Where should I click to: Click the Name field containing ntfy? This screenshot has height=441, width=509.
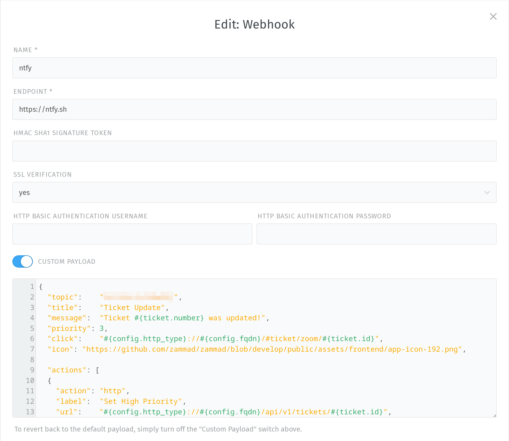tap(254, 68)
